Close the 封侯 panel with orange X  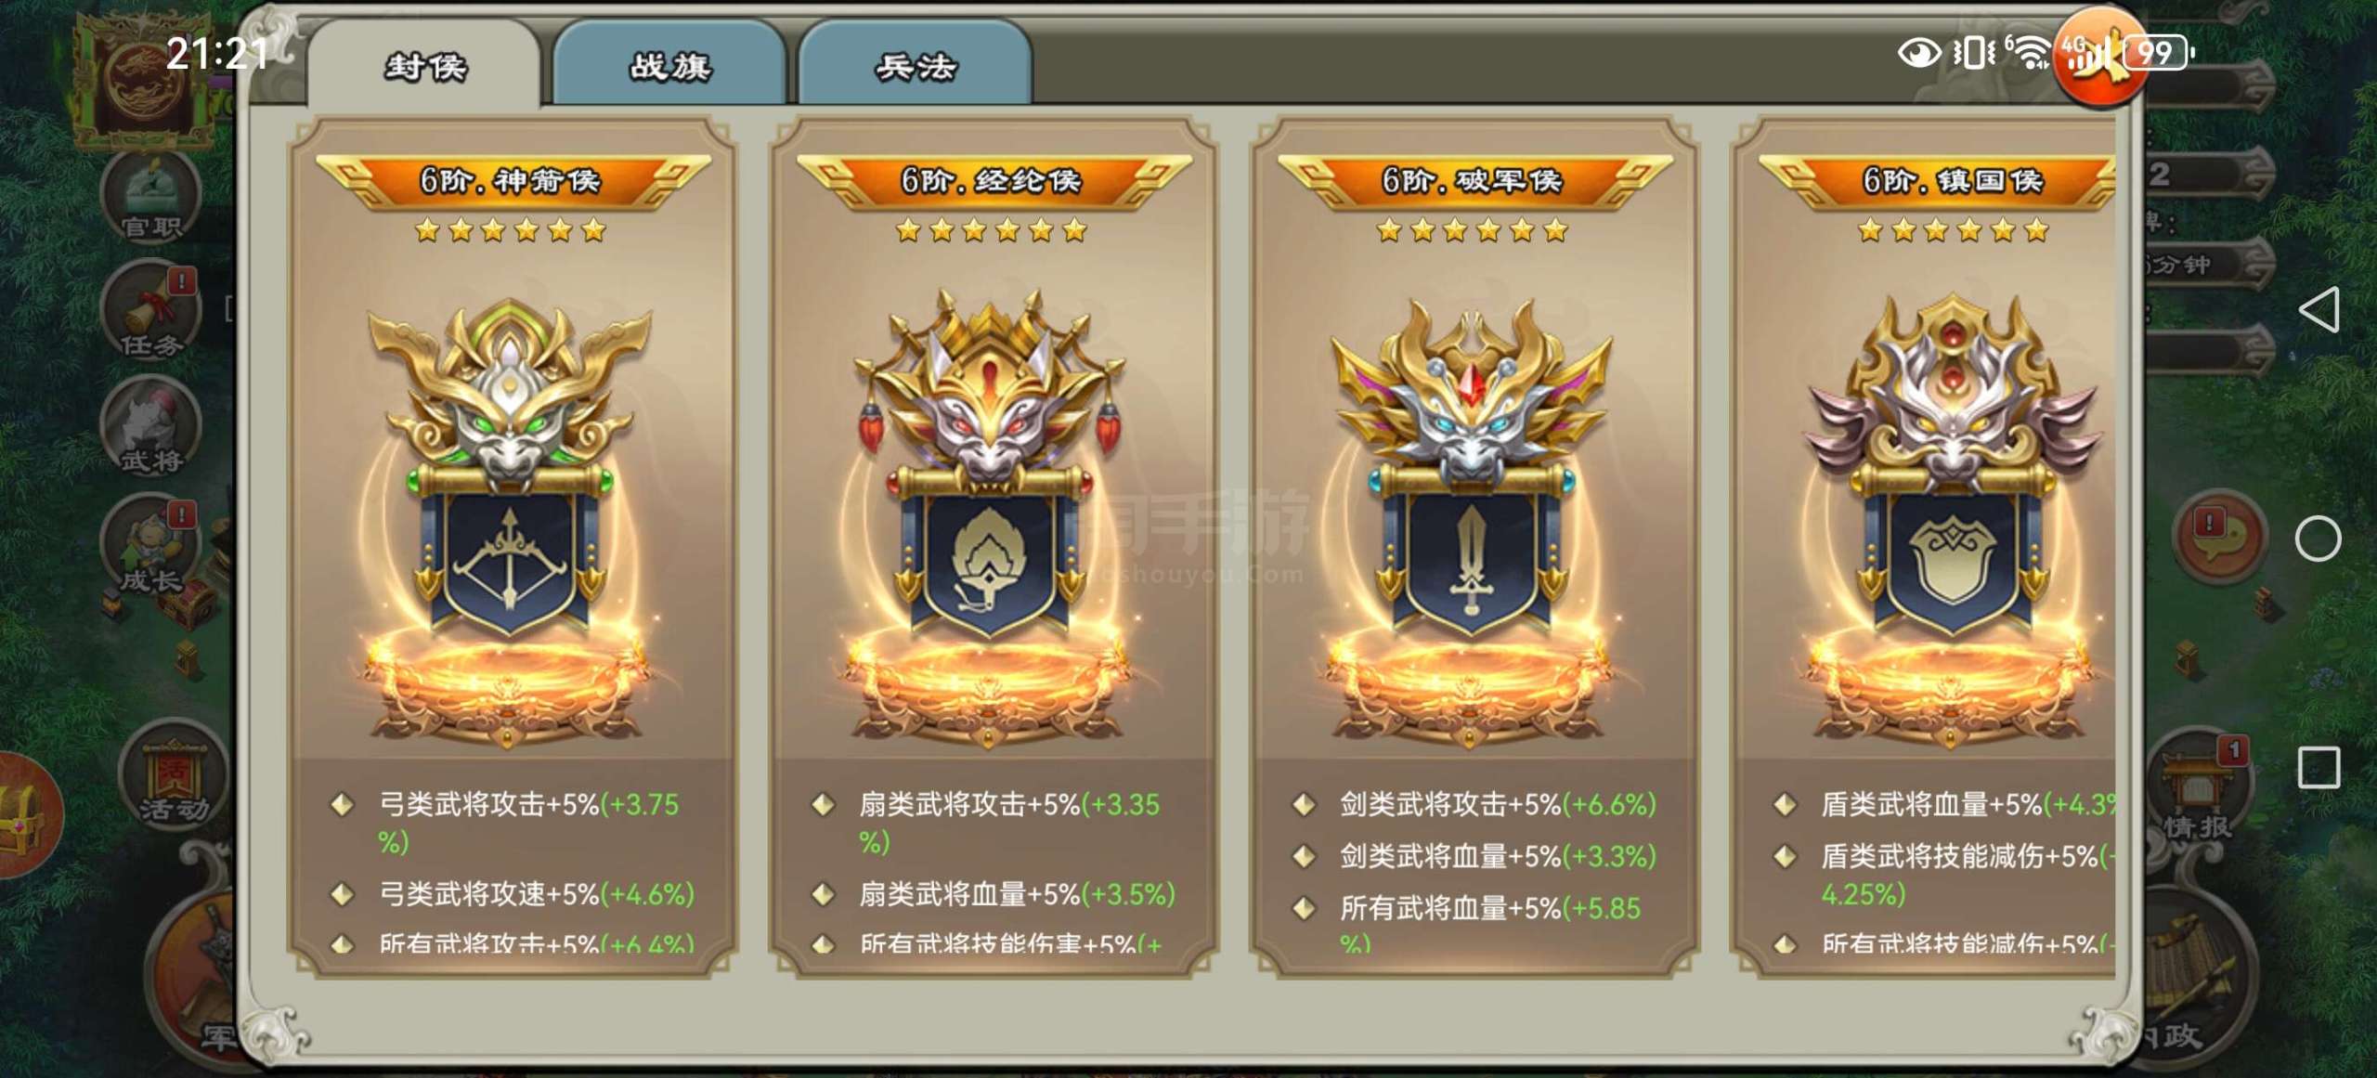(x=2098, y=58)
